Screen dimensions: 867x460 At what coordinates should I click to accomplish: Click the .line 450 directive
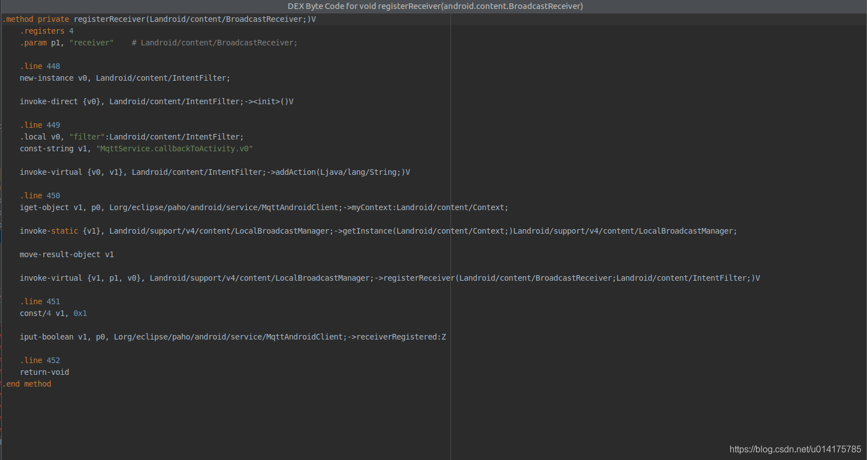click(x=40, y=196)
